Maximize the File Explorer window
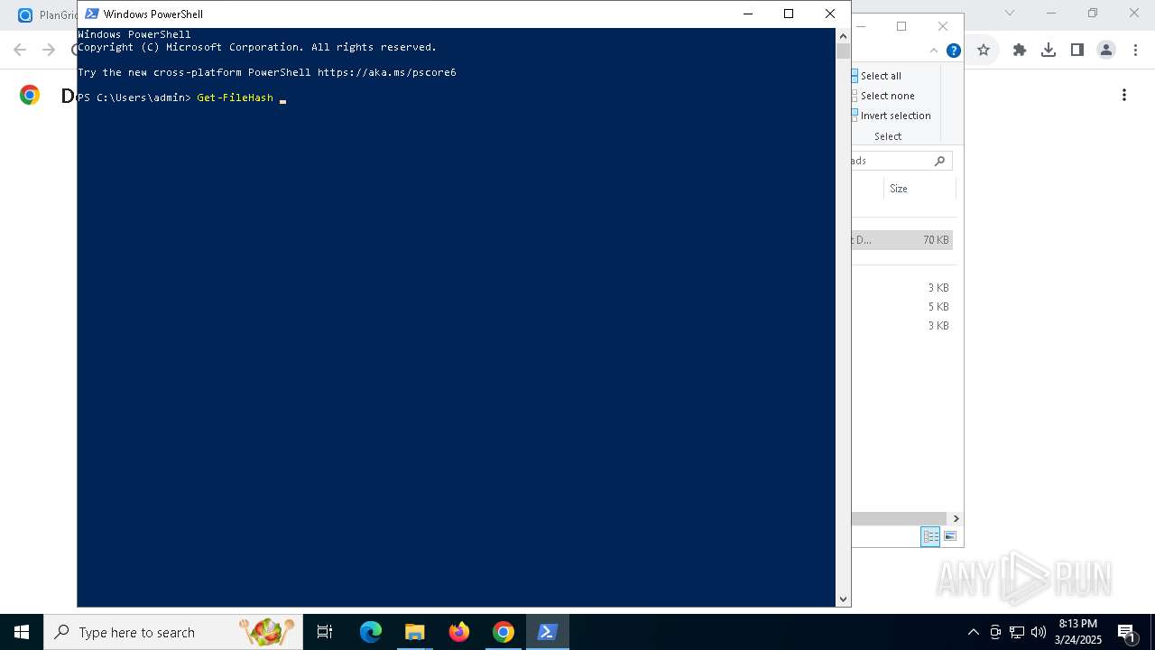1155x650 pixels. pos(901,26)
